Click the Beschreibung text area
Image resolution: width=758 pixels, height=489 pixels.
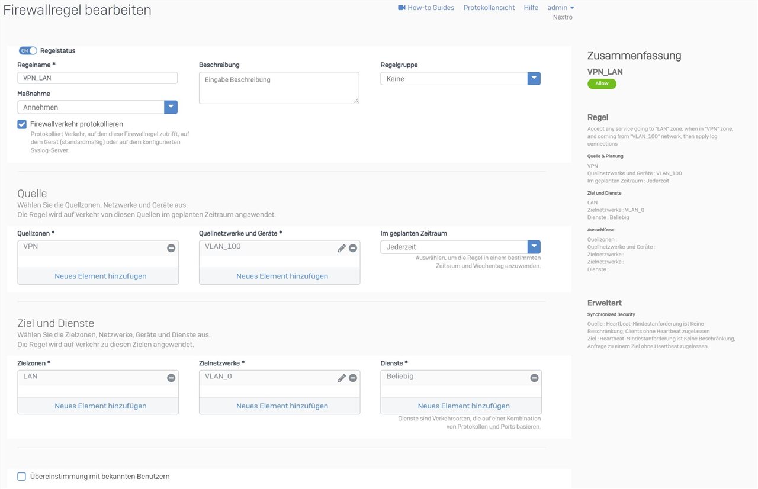pos(279,88)
